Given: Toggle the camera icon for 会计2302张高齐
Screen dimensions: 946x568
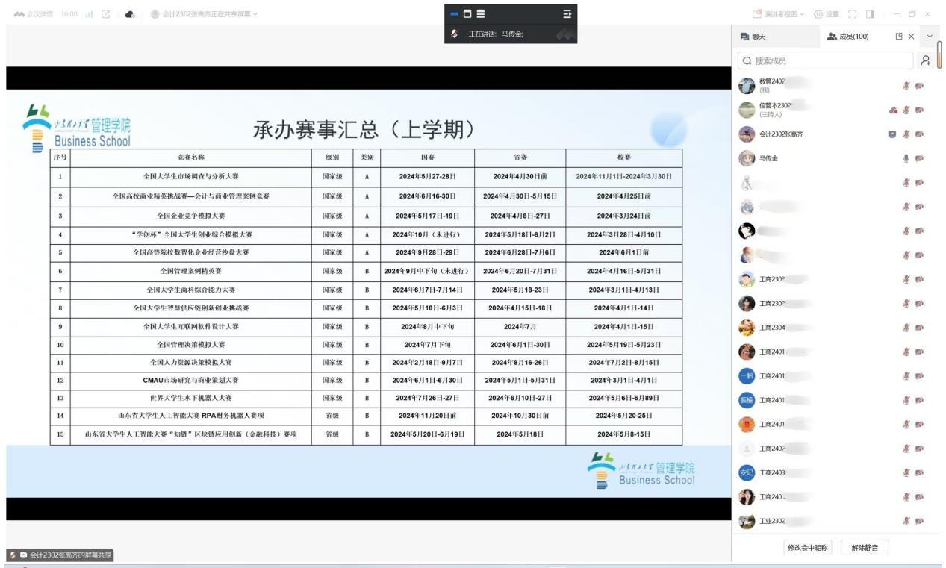Looking at the screenshot, I should (x=918, y=134).
